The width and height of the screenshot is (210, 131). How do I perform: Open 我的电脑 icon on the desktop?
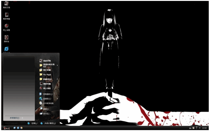pyautogui.click(x=7, y=16)
